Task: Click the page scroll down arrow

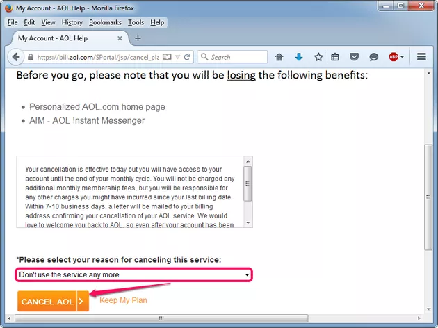Action: pyautogui.click(x=428, y=309)
